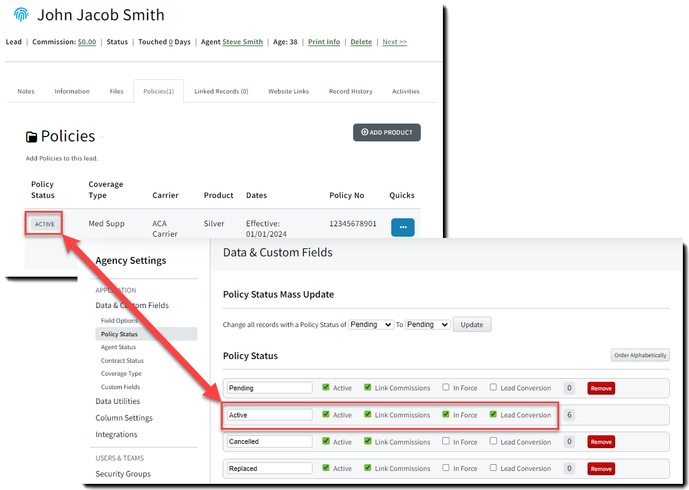Open Security Groups in sidebar
Image resolution: width=689 pixels, height=490 pixels.
(x=123, y=473)
